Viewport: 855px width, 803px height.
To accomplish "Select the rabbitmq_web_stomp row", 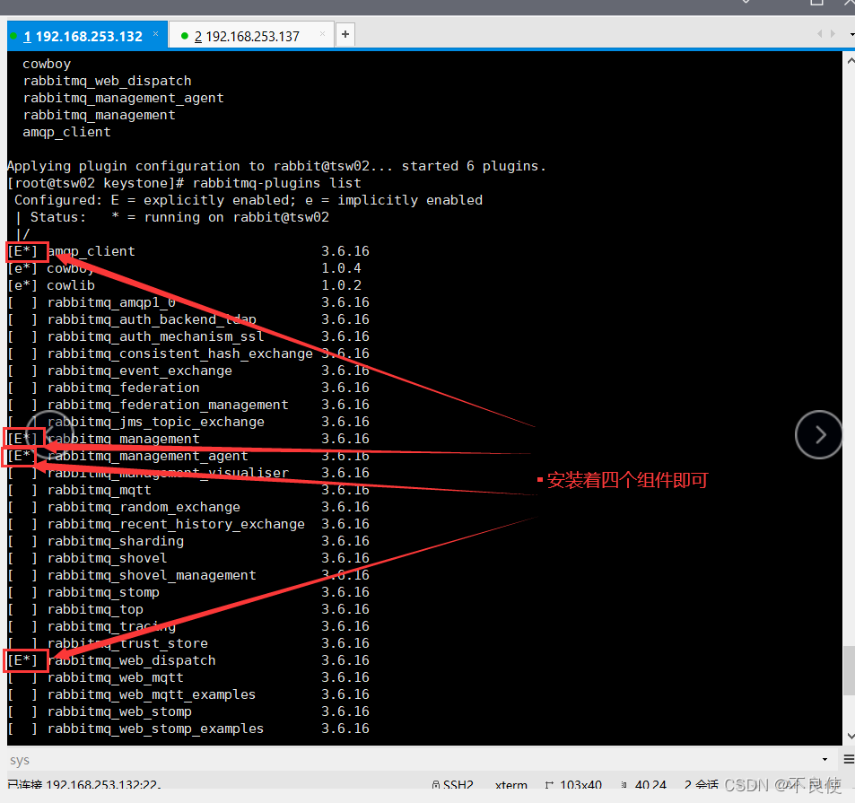I will click(188, 711).
